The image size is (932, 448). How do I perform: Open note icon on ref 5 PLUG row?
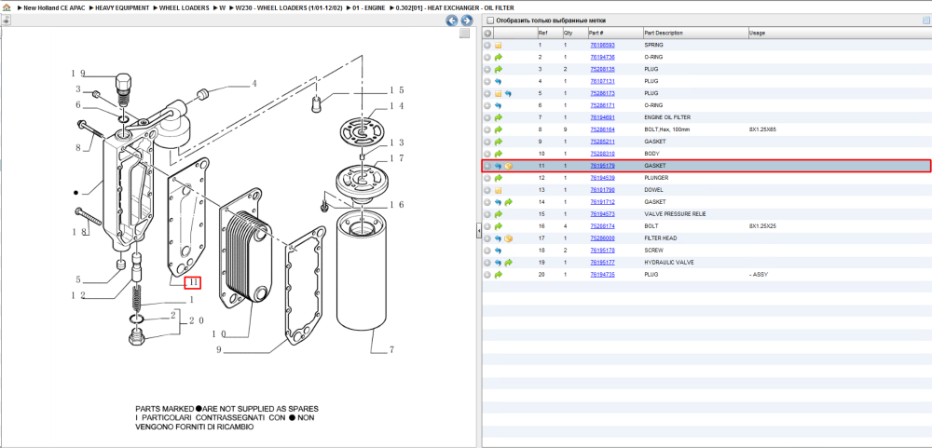pos(498,93)
